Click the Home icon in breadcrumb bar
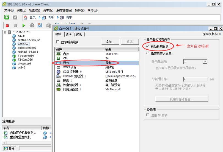Viewport: 223px width, 152px height. [x=26, y=18]
